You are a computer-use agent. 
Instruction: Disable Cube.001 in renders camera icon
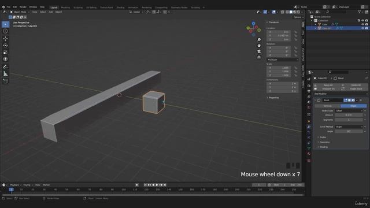[x=367, y=28]
